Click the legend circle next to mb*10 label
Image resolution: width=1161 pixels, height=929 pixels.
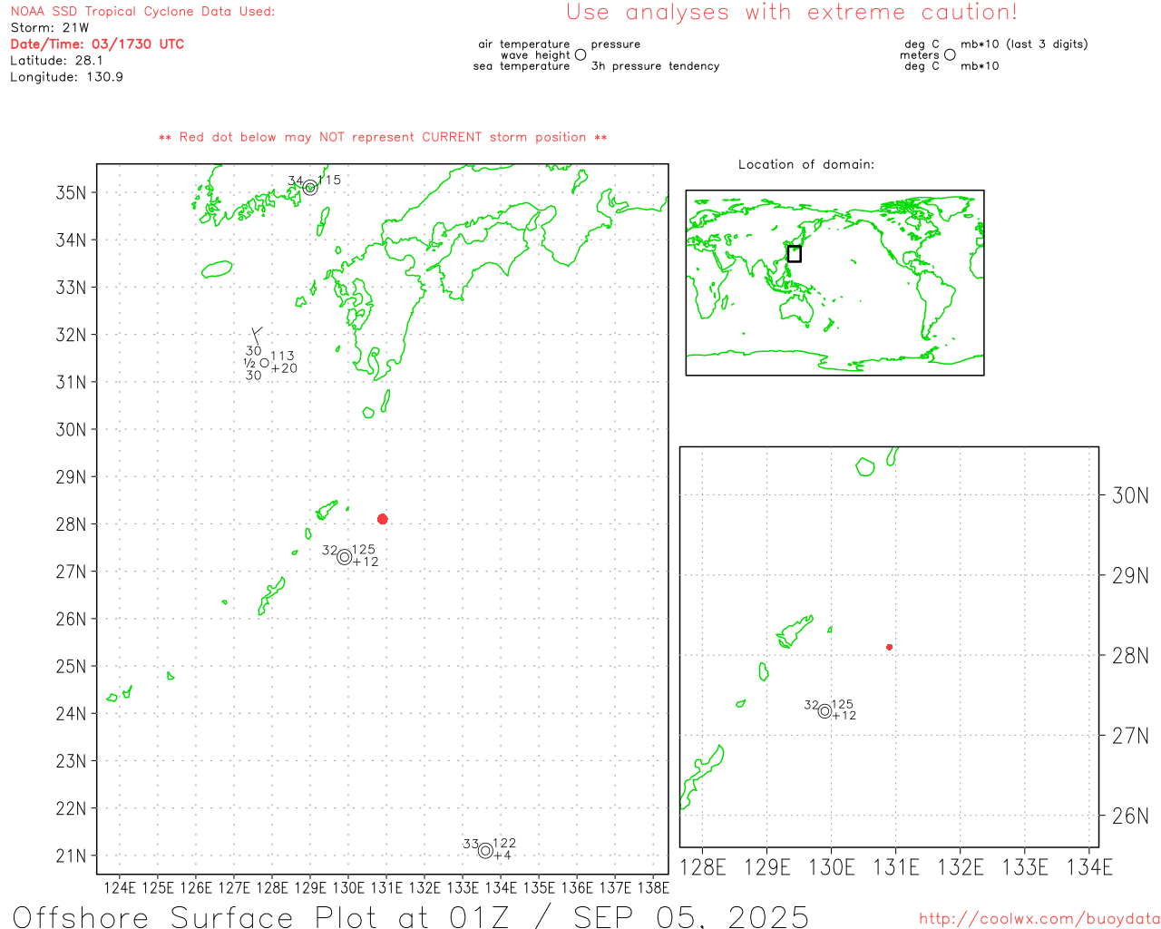[x=950, y=54]
